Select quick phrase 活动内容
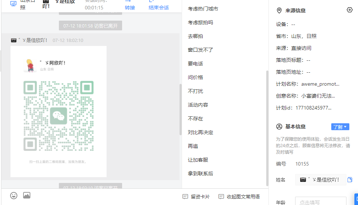Image resolution: width=358 pixels, height=205 pixels. click(198, 105)
